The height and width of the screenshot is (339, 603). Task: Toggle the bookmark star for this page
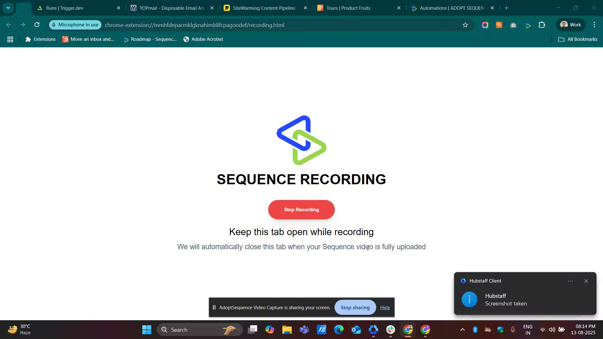465,25
